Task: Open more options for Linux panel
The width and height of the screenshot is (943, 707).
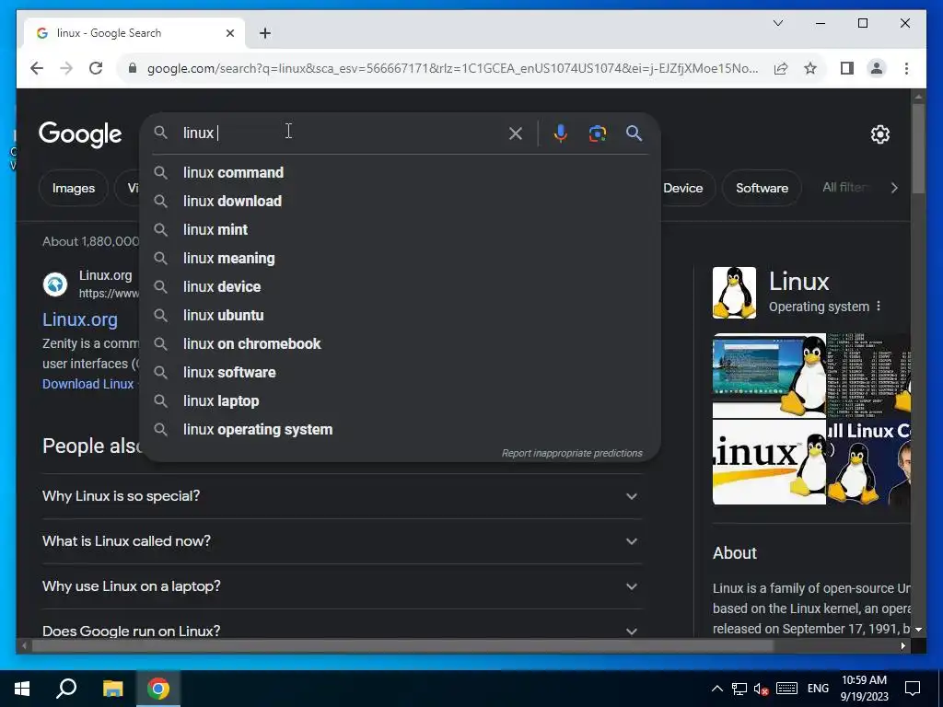Action: (879, 306)
